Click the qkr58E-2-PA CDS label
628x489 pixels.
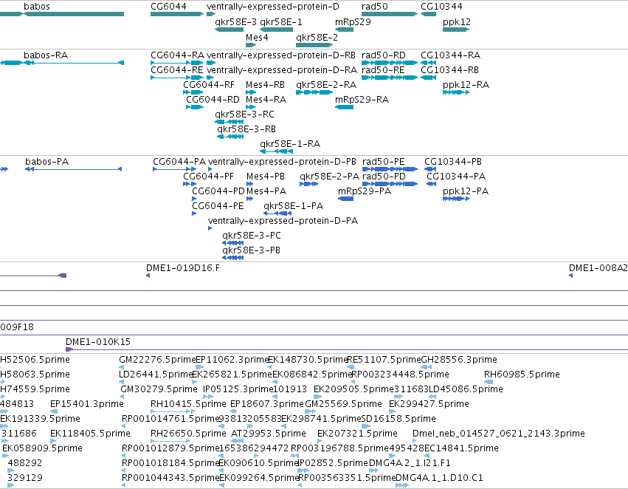[330, 177]
